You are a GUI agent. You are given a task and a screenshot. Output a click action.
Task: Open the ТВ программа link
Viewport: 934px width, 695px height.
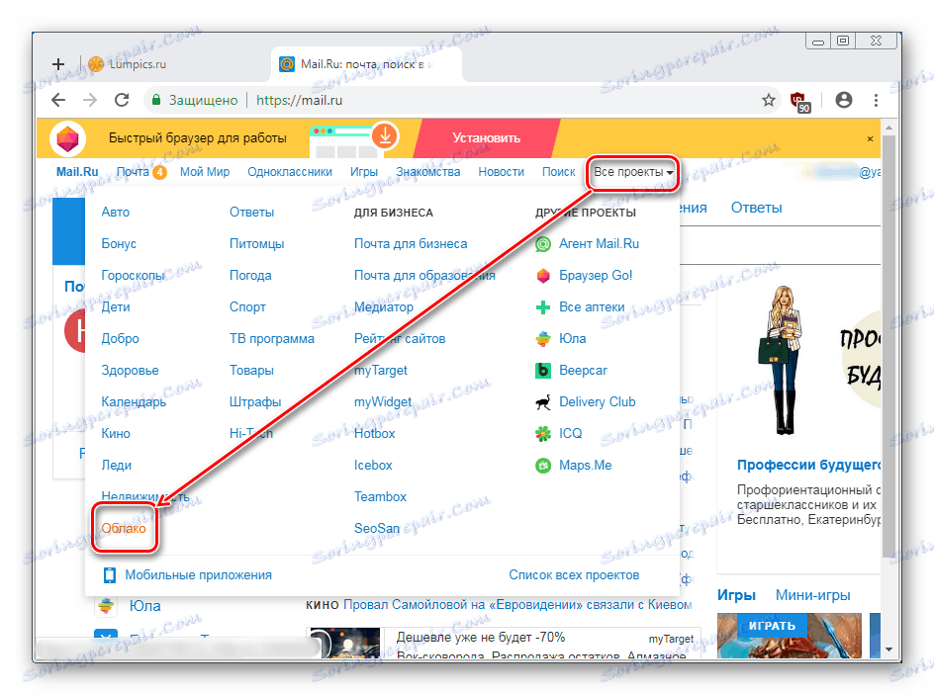click(x=272, y=338)
